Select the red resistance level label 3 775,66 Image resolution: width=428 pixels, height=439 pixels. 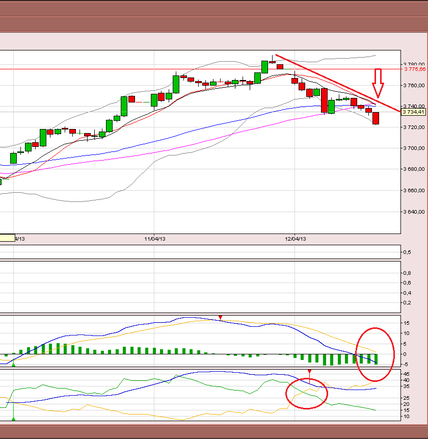coord(415,69)
